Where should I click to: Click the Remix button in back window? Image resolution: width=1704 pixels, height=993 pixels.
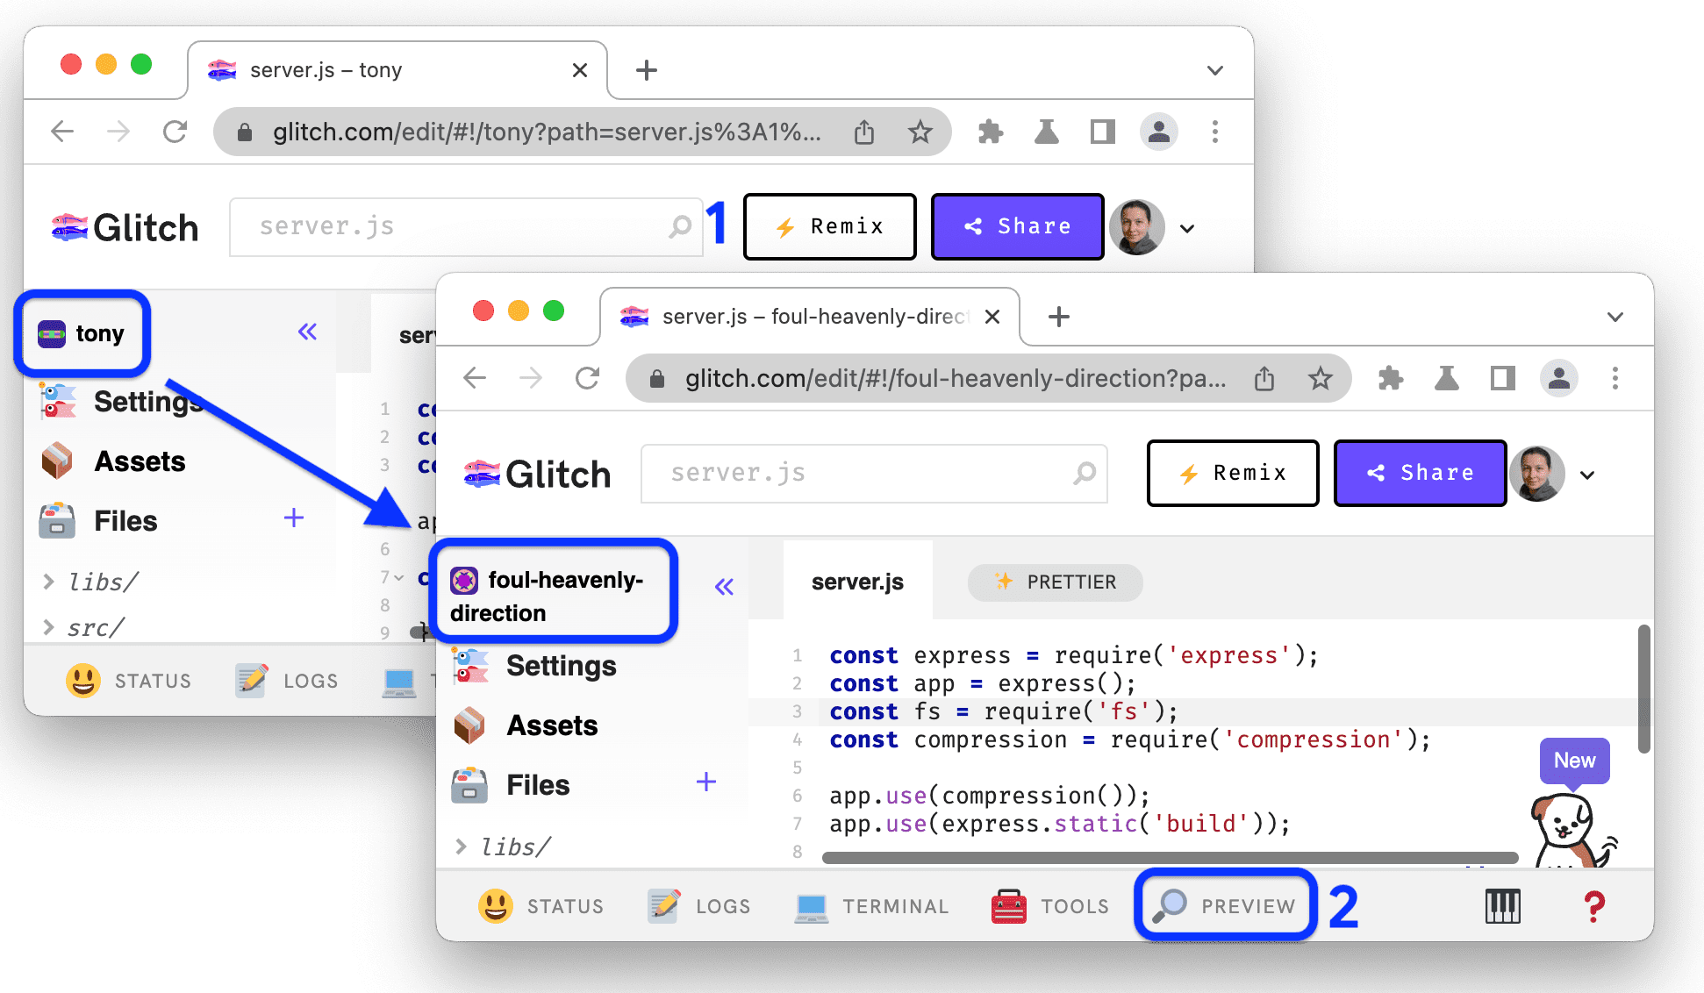coord(829,225)
